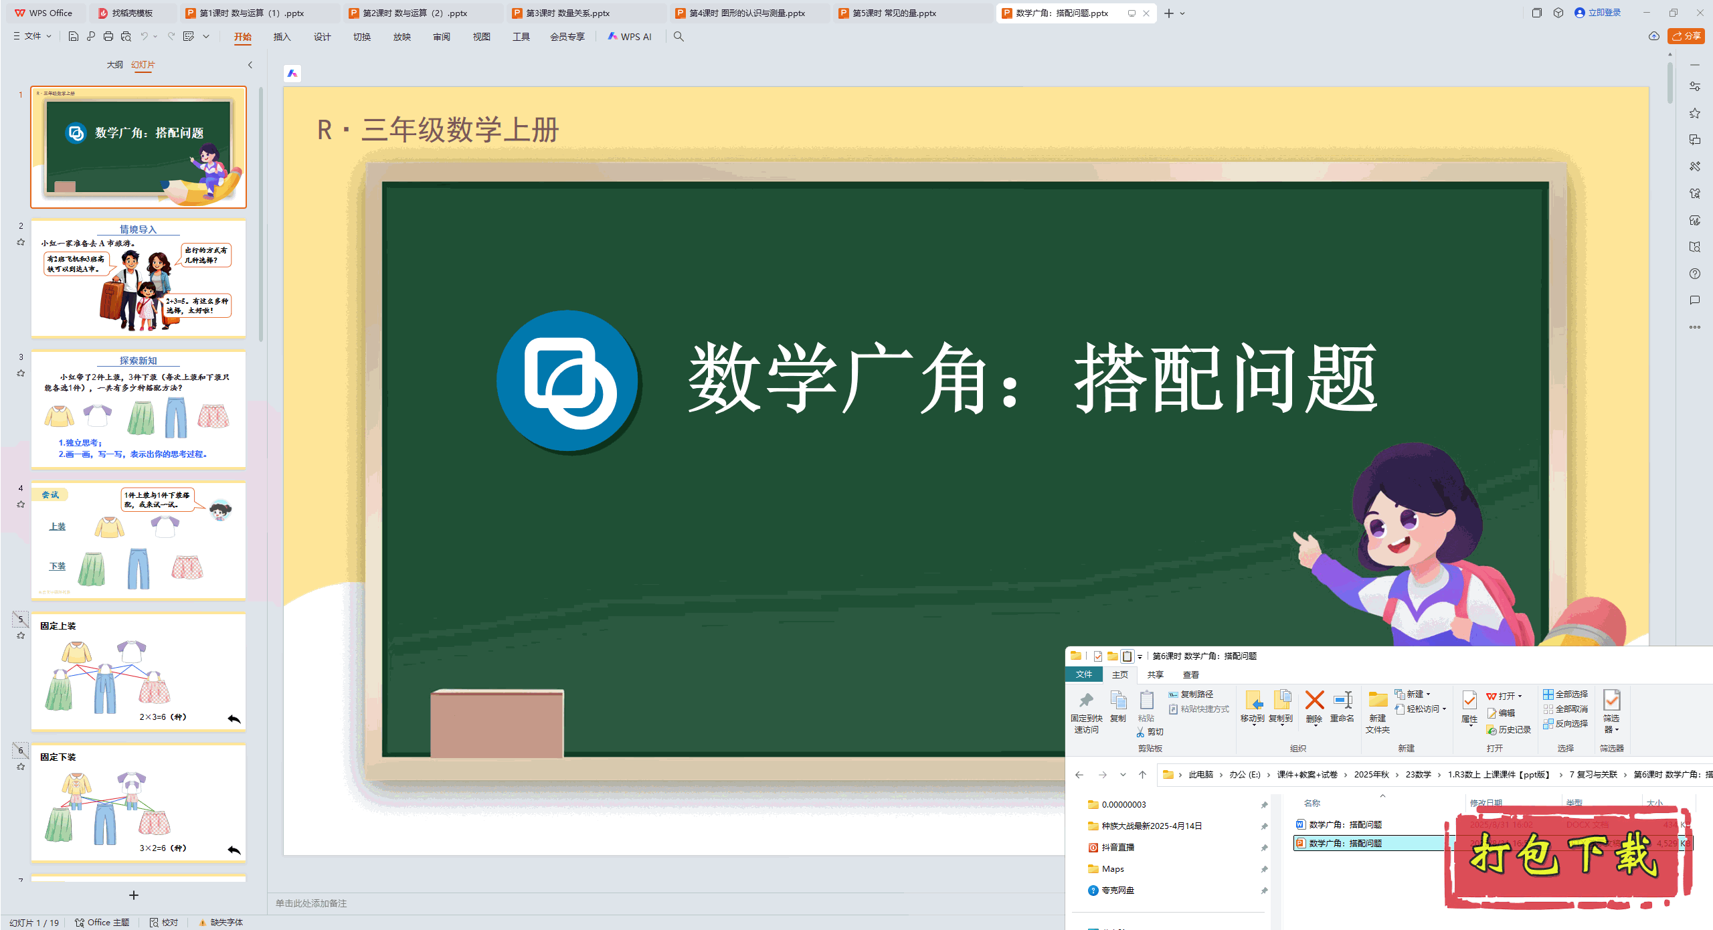Click the undo arrow icon

click(x=144, y=36)
